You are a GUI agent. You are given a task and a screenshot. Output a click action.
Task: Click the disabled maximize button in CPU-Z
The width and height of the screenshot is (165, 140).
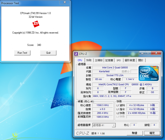148,53
